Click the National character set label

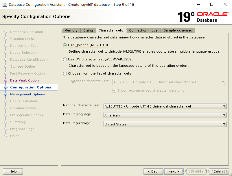tap(82, 105)
